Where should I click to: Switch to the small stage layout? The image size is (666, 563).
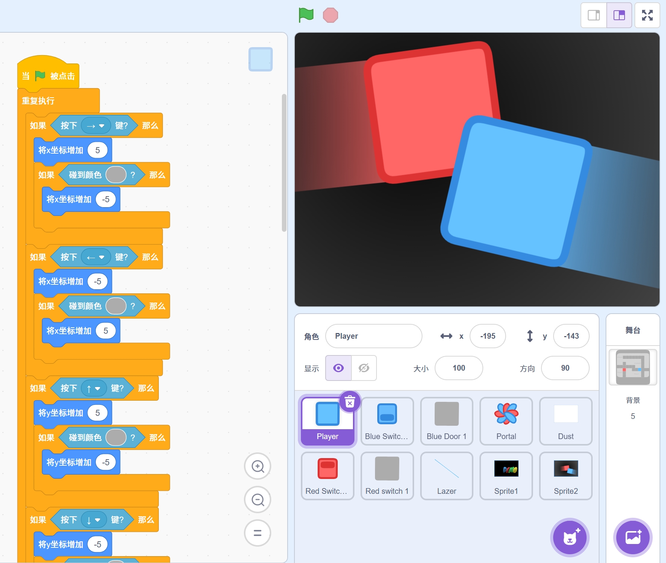594,15
